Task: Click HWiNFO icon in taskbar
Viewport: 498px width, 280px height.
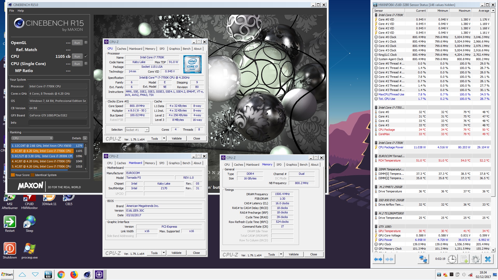Action: point(48,275)
